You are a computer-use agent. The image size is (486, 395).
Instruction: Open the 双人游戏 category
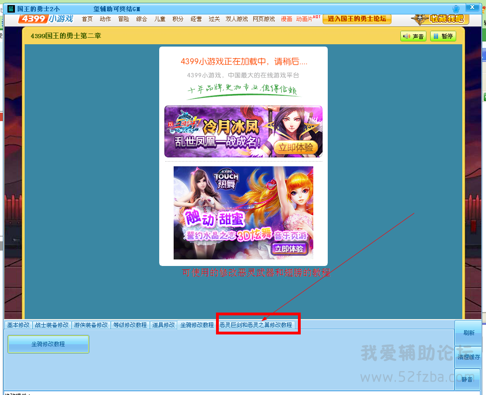tap(237, 19)
